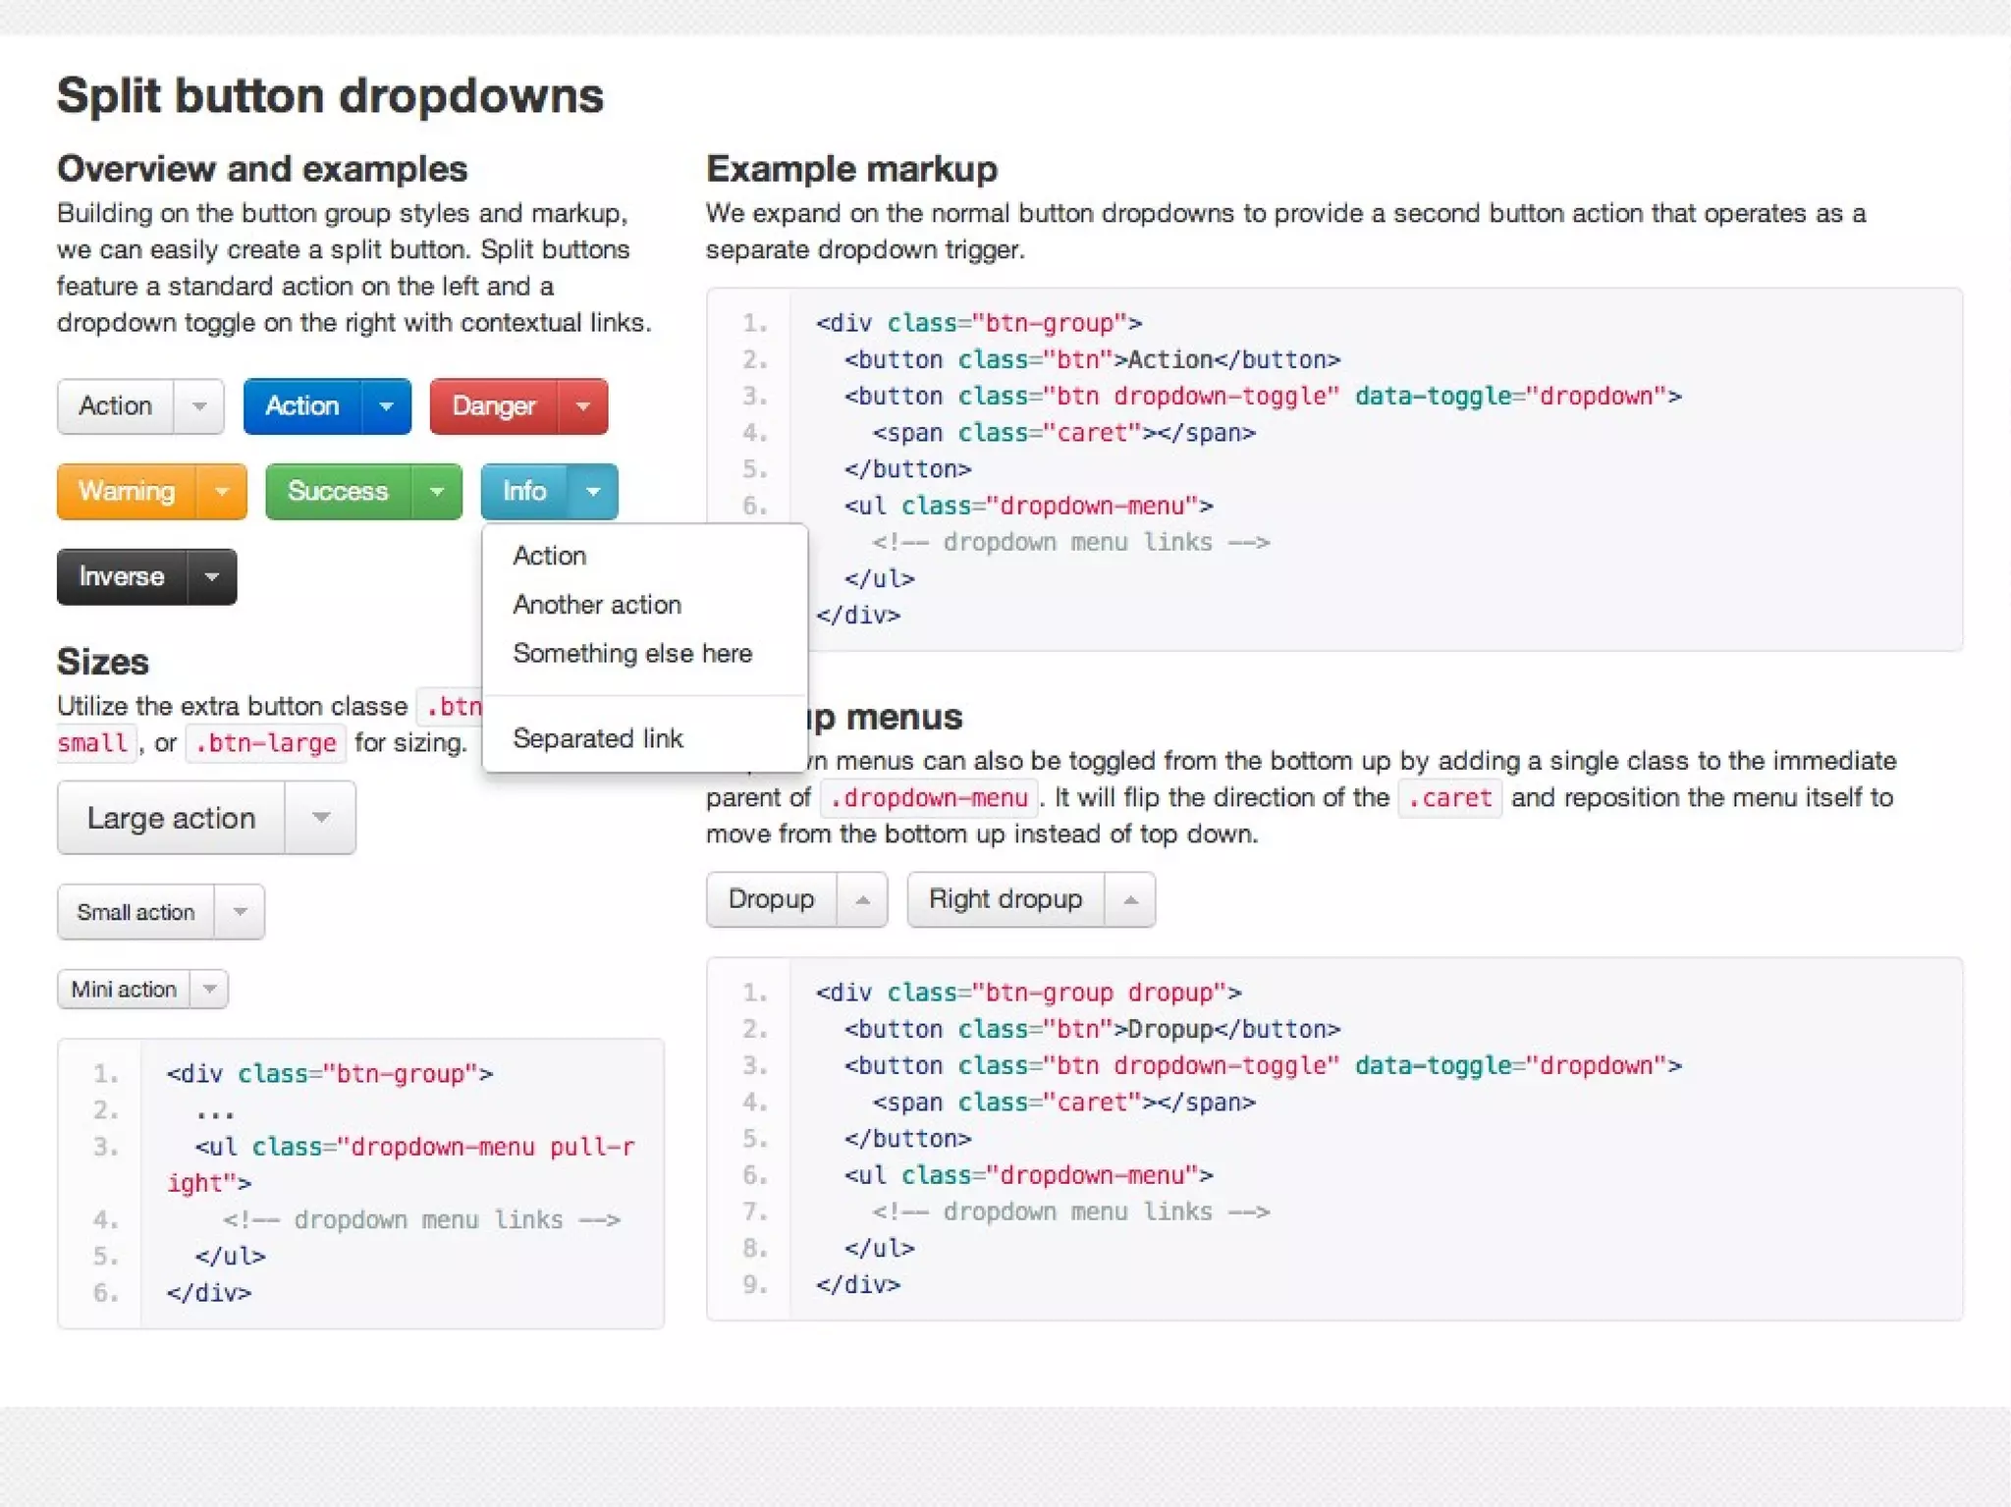Select 'Something else here' menu entry
This screenshot has height=1507, width=2011.
pos(632,654)
